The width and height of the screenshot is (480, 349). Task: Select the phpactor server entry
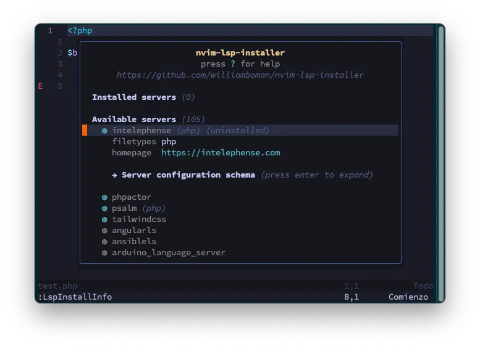point(132,197)
